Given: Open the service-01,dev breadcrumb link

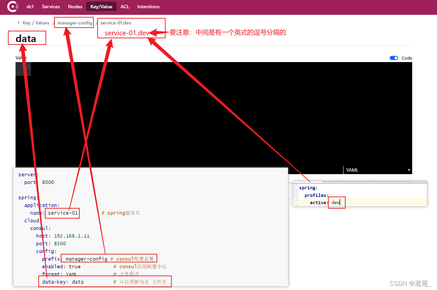Looking at the screenshot, I should tap(116, 23).
